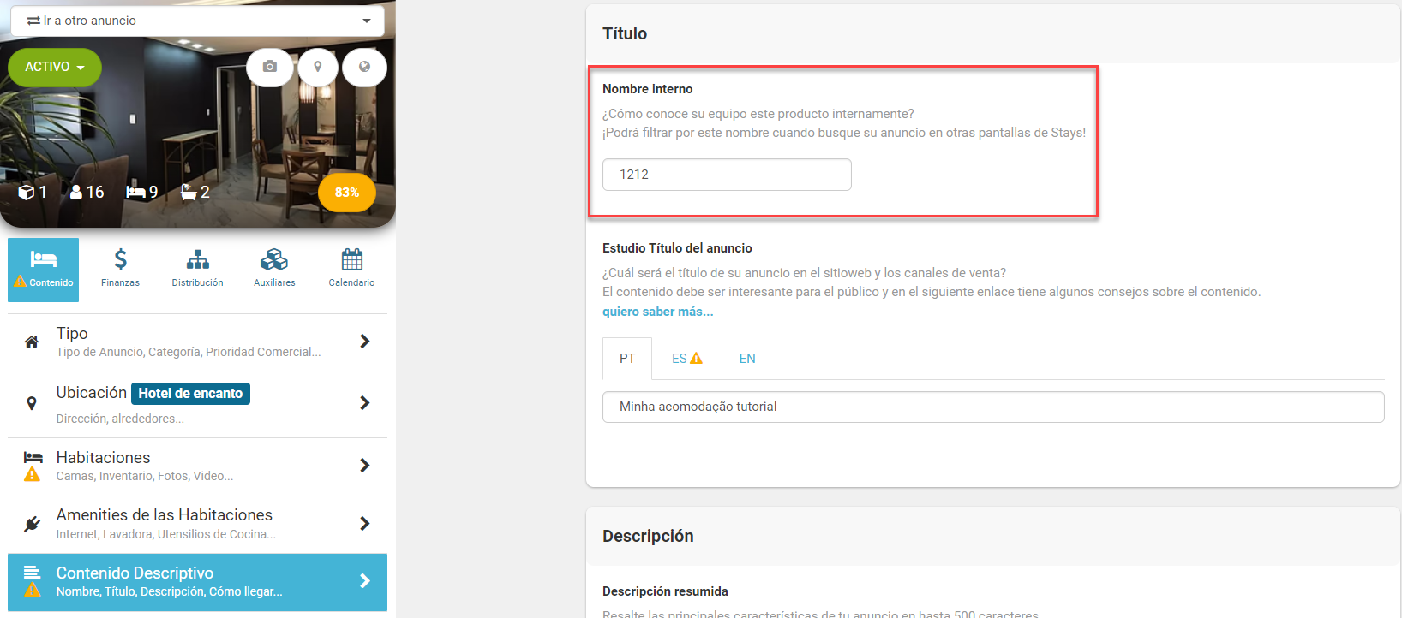The image size is (1402, 618).
Task: Click the camera photo icon button
Action: pos(269,67)
